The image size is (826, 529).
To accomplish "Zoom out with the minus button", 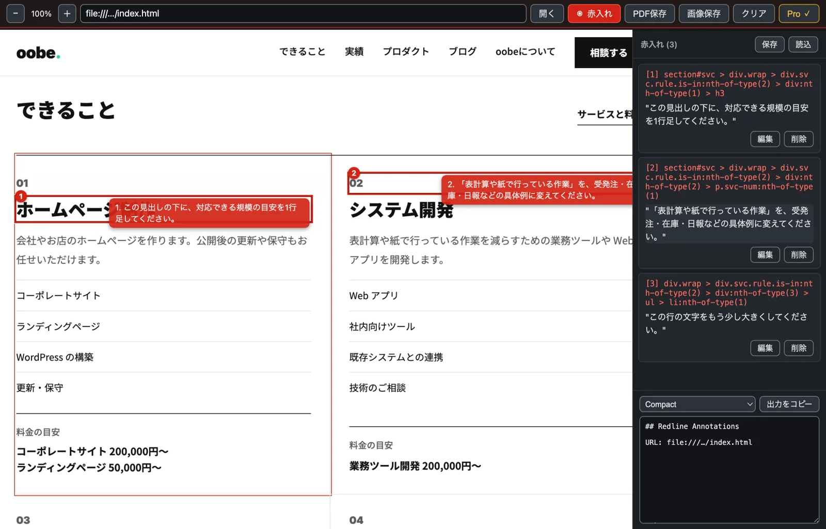I will [15, 13].
